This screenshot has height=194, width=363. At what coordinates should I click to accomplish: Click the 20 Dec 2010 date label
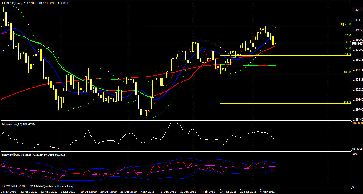[109, 192]
